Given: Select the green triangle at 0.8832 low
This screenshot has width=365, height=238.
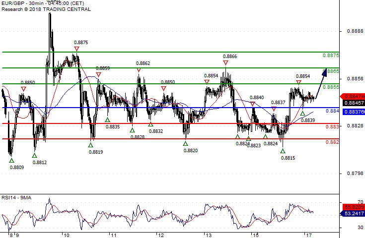Looking at the screenshot, I should tap(150, 124).
